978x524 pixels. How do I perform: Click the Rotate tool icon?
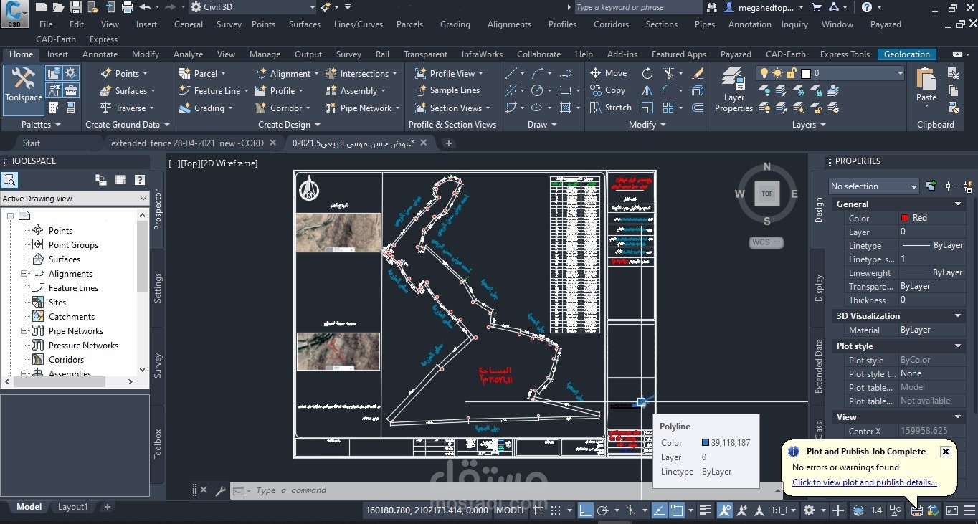pos(647,73)
